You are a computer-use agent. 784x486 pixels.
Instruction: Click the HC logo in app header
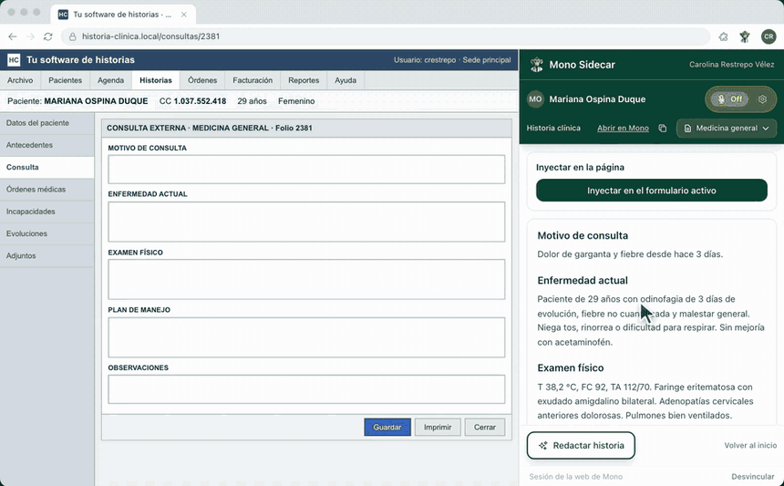(x=14, y=60)
